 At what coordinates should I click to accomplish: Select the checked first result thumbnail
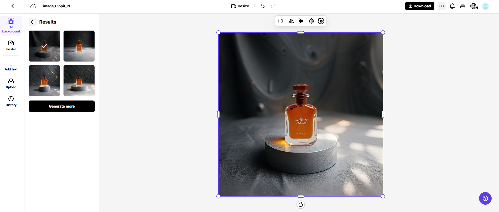[x=44, y=46]
